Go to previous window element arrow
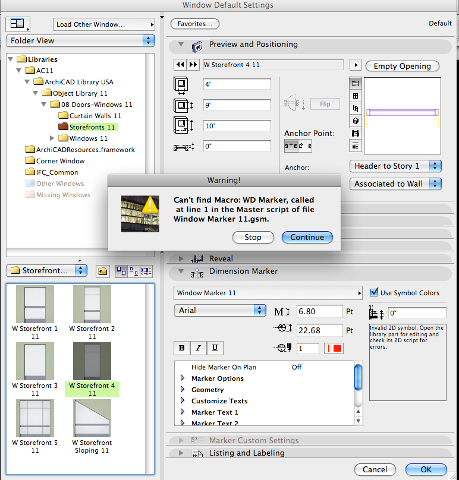Viewport: 459px width, 480px height. [x=180, y=65]
